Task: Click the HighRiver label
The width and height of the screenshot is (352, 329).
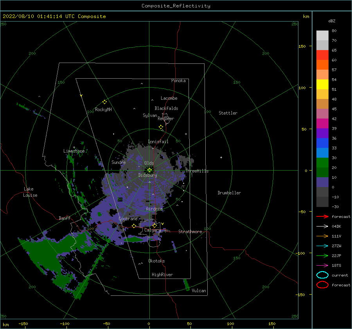Action: tap(162, 275)
